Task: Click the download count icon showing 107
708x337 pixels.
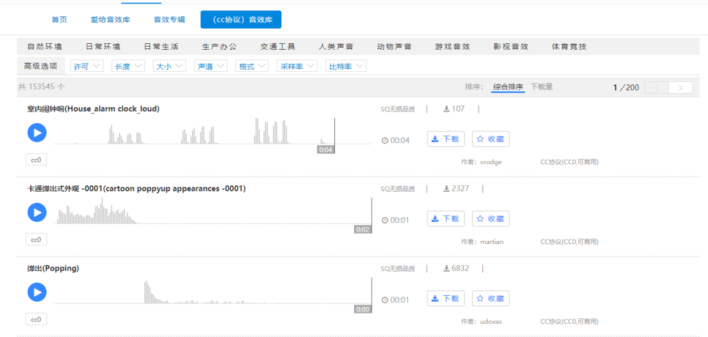Action: coord(446,109)
